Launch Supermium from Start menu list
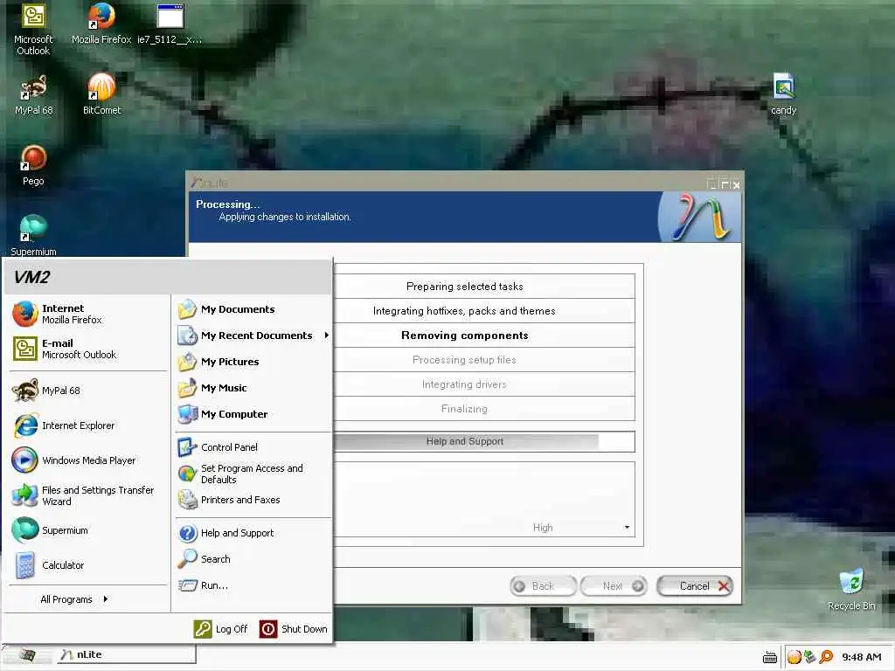895x671 pixels. 88,530
